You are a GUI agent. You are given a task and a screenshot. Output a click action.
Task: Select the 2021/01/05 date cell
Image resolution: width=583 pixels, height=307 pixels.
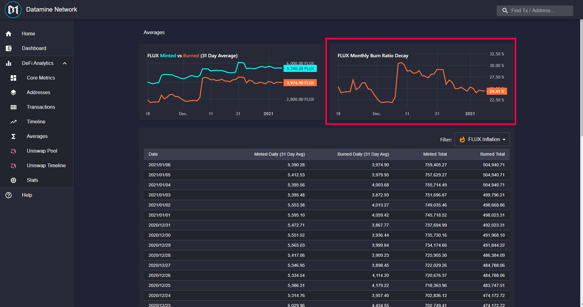click(x=159, y=175)
